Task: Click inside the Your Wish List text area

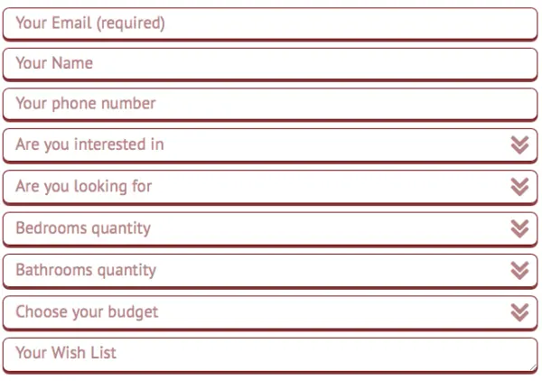Action: tap(271, 354)
